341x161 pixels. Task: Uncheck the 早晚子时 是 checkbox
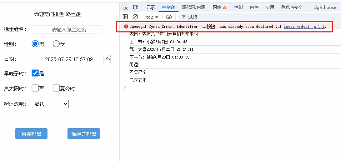pos(35,73)
